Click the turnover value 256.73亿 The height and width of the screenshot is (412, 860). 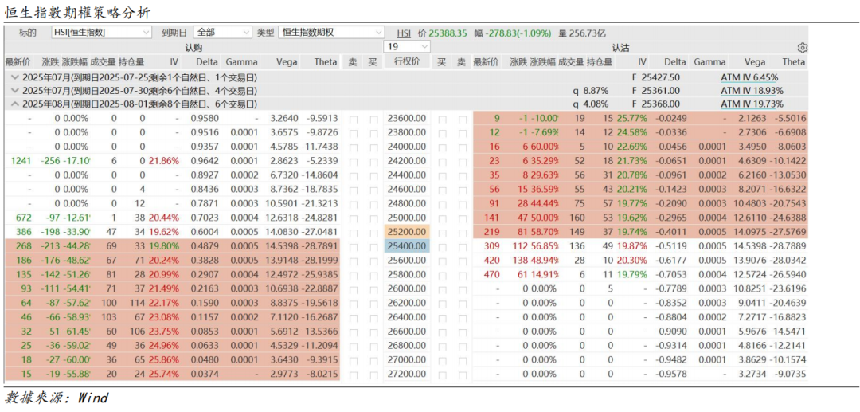point(587,33)
